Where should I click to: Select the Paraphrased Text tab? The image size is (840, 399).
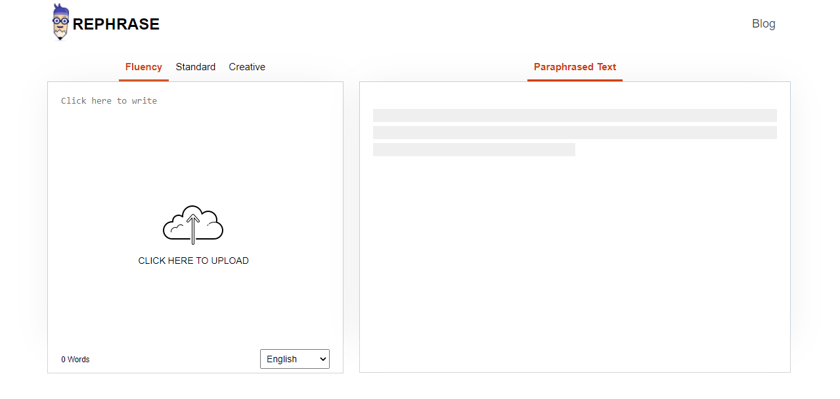pyautogui.click(x=575, y=67)
